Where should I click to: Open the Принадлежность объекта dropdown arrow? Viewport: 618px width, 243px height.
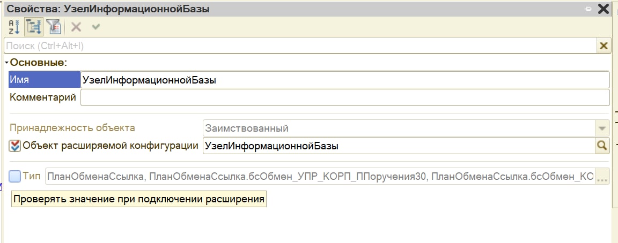(603, 128)
